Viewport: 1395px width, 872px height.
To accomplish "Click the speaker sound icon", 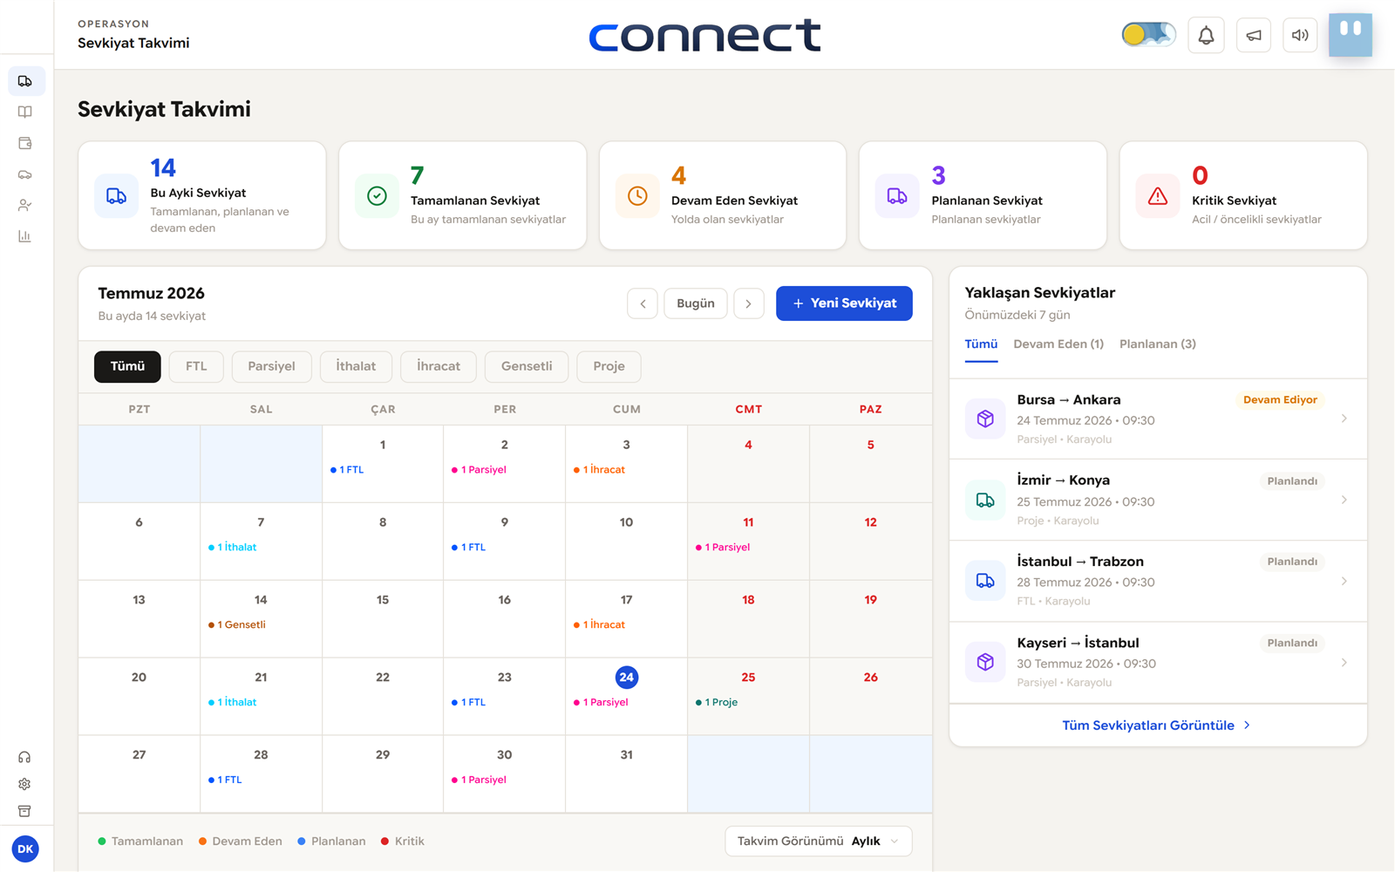I will pyautogui.click(x=1300, y=36).
